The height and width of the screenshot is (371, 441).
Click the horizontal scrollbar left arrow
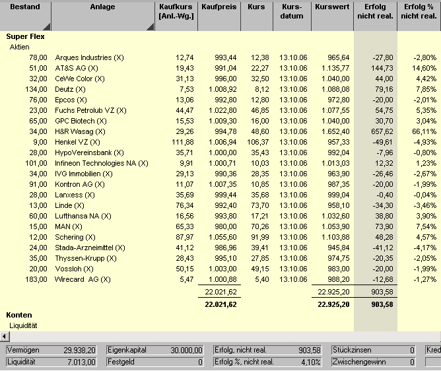(5, 337)
